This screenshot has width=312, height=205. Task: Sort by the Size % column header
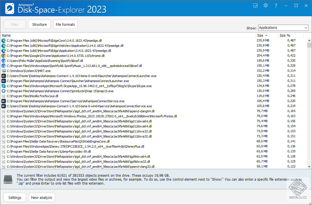pos(291,35)
